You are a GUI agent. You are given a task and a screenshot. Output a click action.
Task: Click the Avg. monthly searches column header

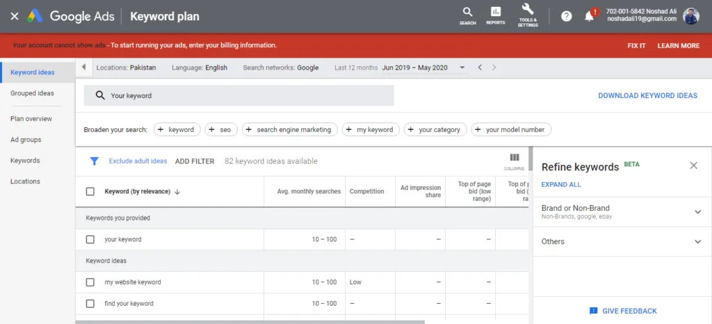point(309,191)
